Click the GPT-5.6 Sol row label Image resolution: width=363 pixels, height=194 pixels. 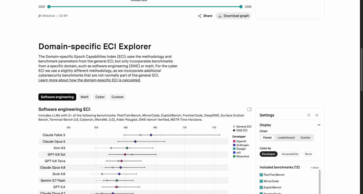[x=56, y=154]
